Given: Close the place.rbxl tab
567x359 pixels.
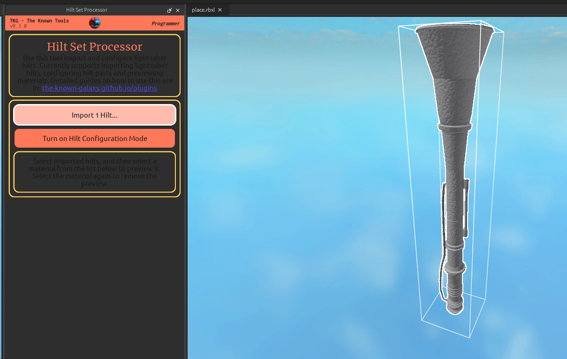Looking at the screenshot, I should (220, 10).
